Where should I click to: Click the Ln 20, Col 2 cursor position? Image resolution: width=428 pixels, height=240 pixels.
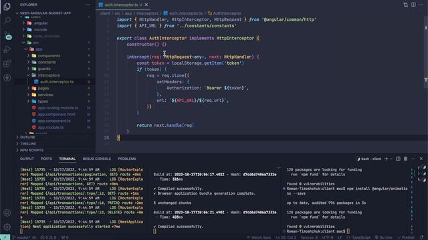click(x=286, y=237)
